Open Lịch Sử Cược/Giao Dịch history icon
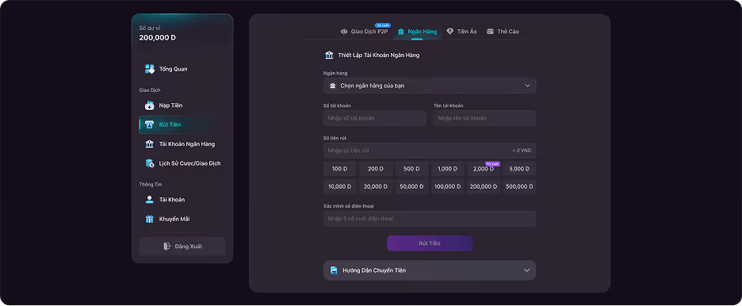Viewport: 742px width, 306px height. [150, 163]
